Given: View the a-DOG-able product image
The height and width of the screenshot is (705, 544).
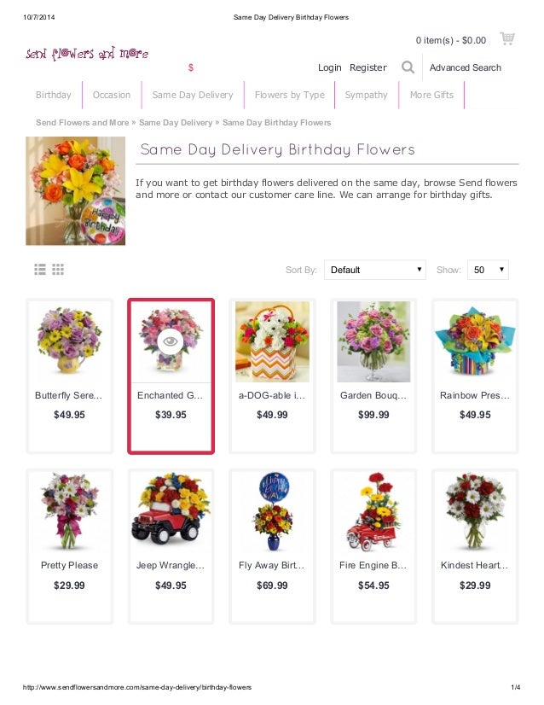Looking at the screenshot, I should pos(272,341).
